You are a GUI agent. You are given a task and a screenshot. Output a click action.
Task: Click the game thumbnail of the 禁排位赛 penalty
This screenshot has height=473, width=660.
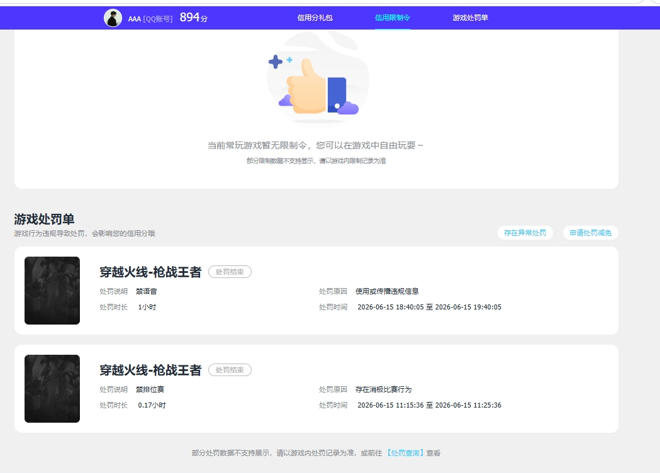[52, 389]
